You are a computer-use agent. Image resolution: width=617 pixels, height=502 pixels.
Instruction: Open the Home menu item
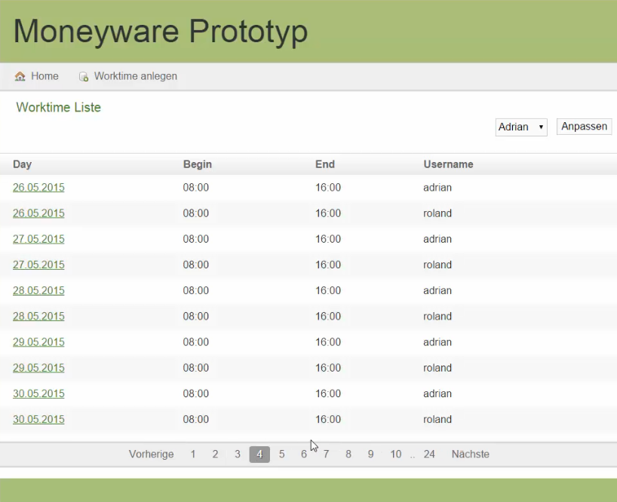coord(45,76)
